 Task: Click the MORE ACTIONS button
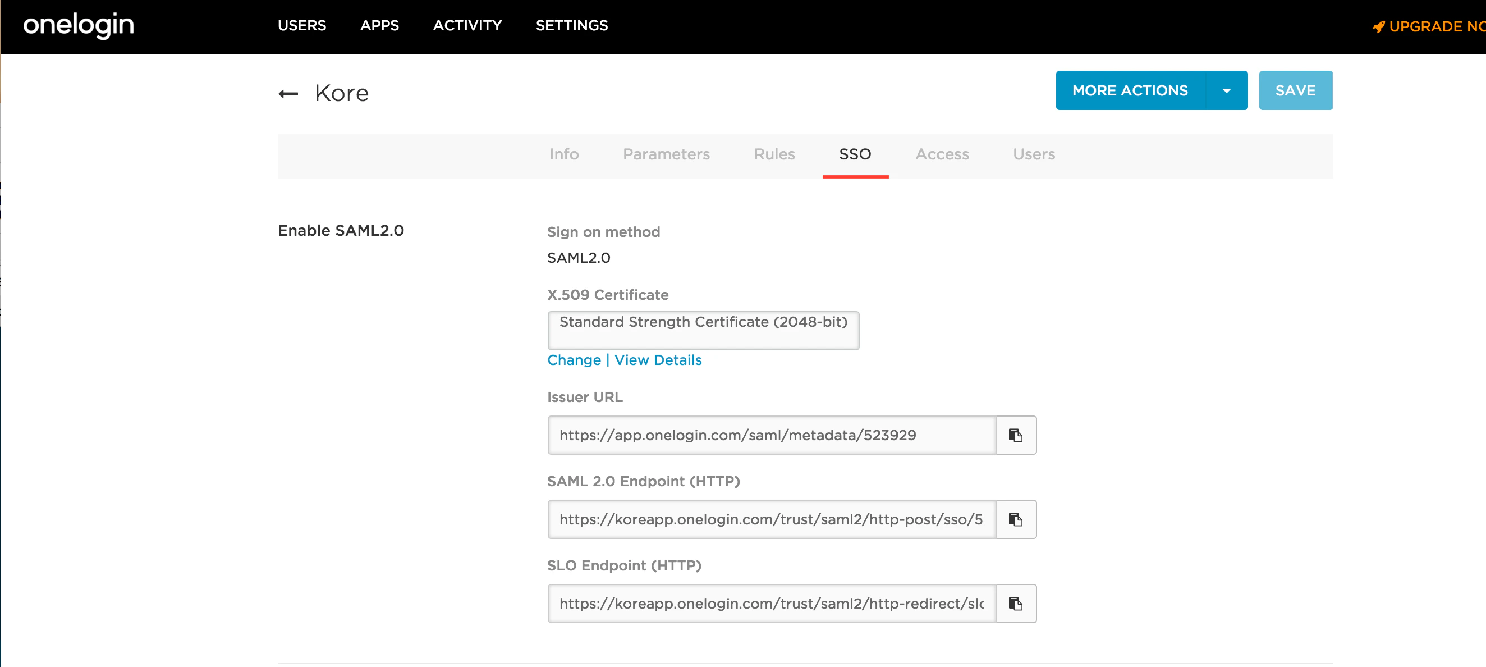1130,90
